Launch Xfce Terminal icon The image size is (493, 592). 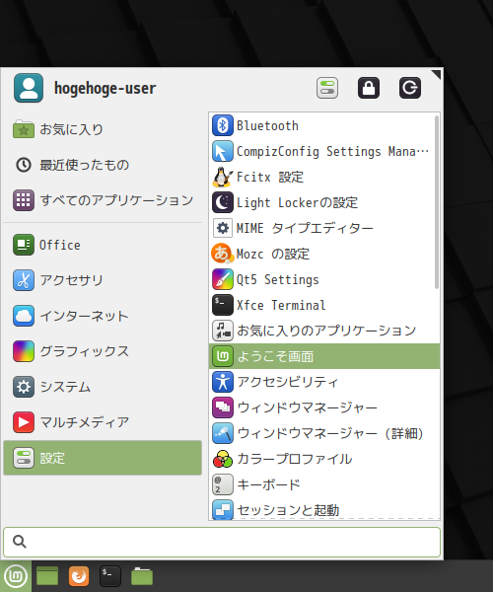223,305
